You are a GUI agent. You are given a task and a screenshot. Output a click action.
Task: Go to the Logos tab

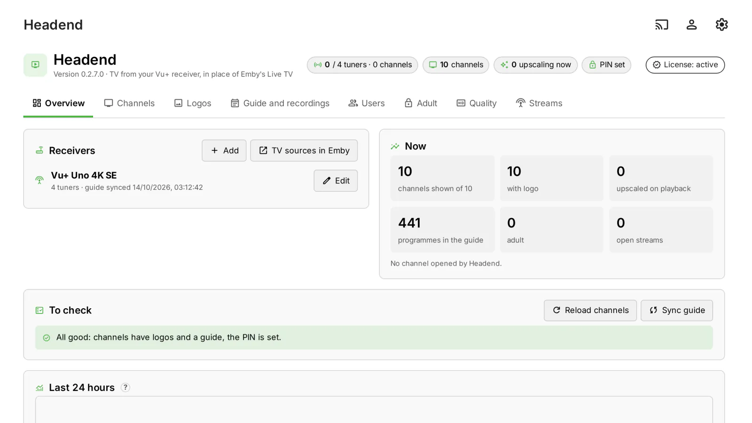193,103
